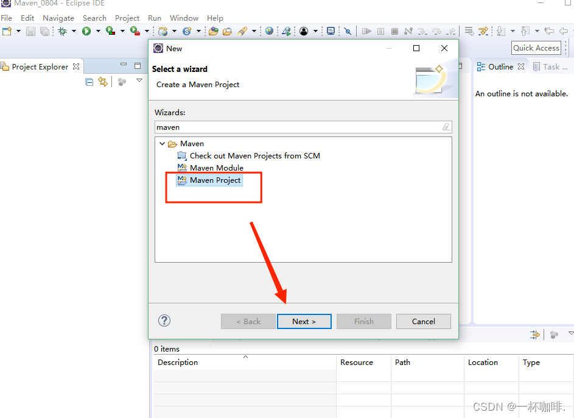Click the Run External Tools icon

135,31
